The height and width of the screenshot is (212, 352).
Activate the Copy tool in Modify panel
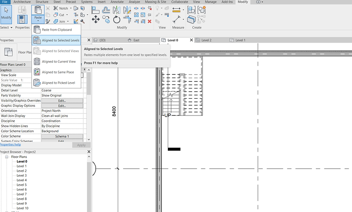tap(106, 20)
